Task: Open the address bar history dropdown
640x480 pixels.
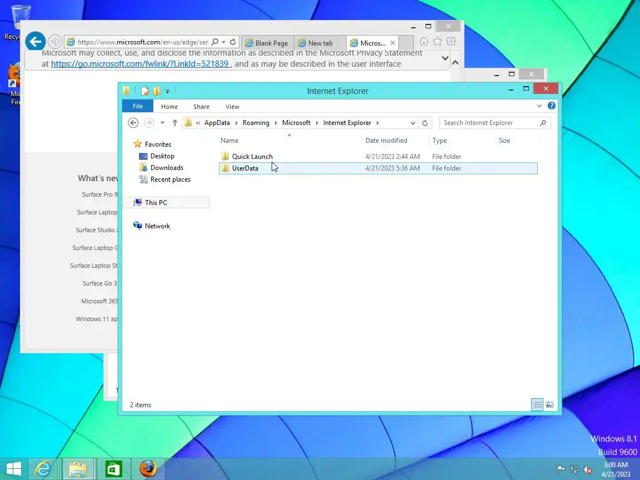Action: 413,123
